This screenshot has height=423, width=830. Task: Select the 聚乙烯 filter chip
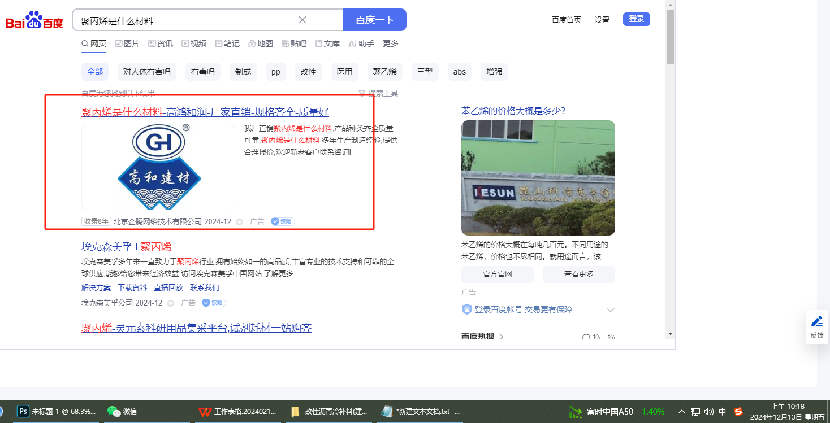(x=384, y=72)
